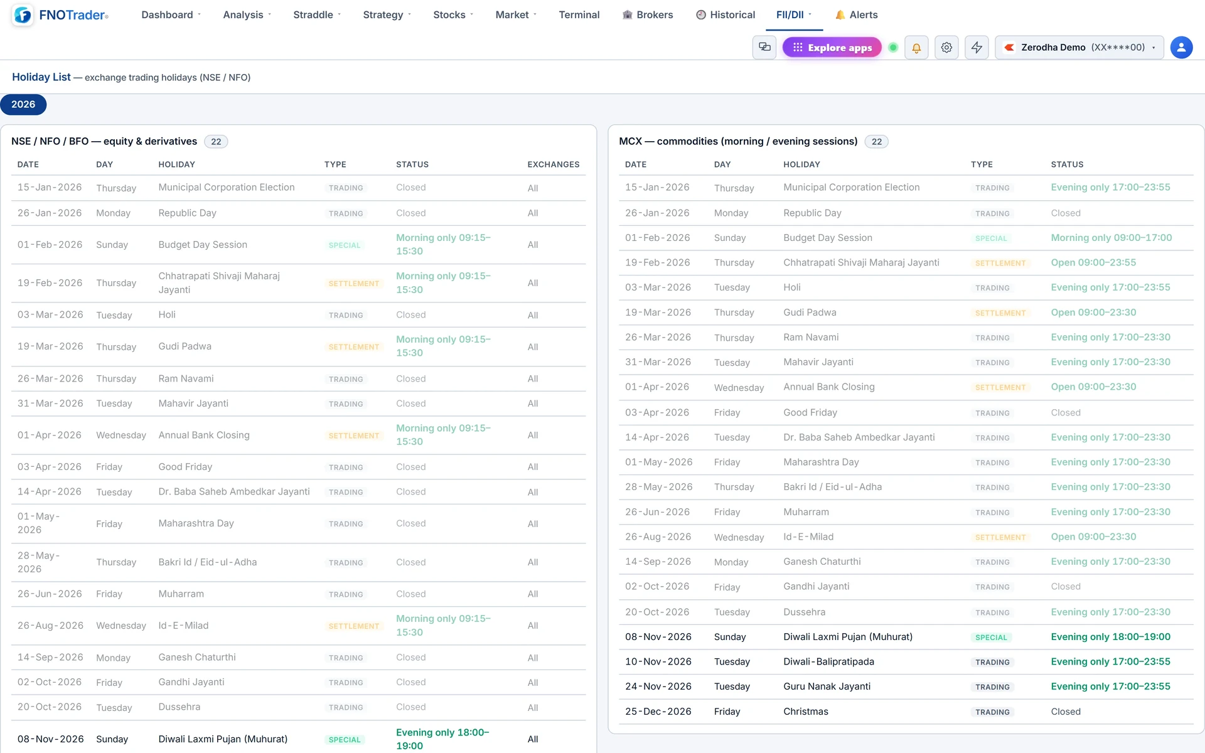Click the Historical clock icon
1205x753 pixels.
701,14
